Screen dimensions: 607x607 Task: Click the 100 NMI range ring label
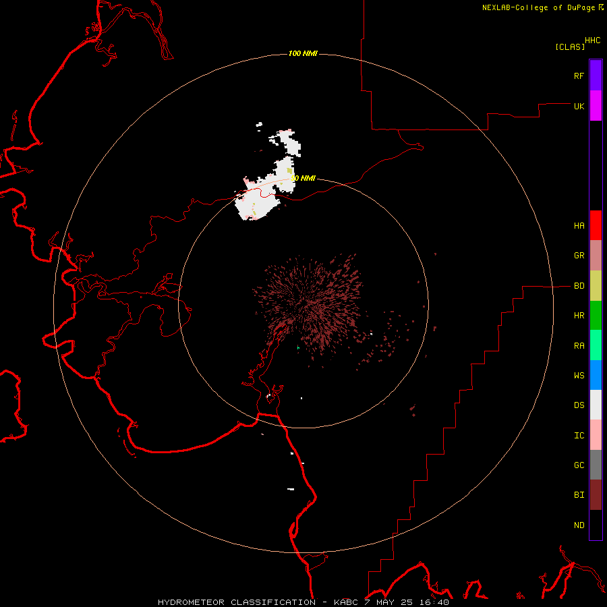point(303,53)
